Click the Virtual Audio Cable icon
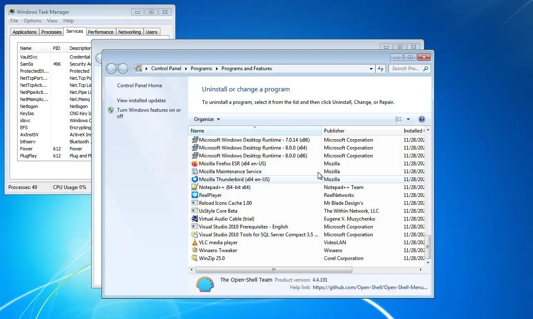Viewport: 533px width, 319px height. click(x=194, y=219)
